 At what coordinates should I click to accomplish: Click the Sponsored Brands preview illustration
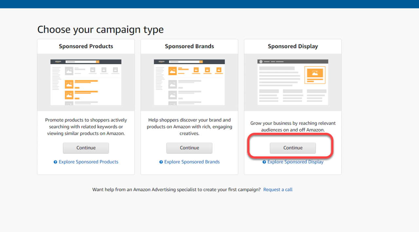pos(189,82)
